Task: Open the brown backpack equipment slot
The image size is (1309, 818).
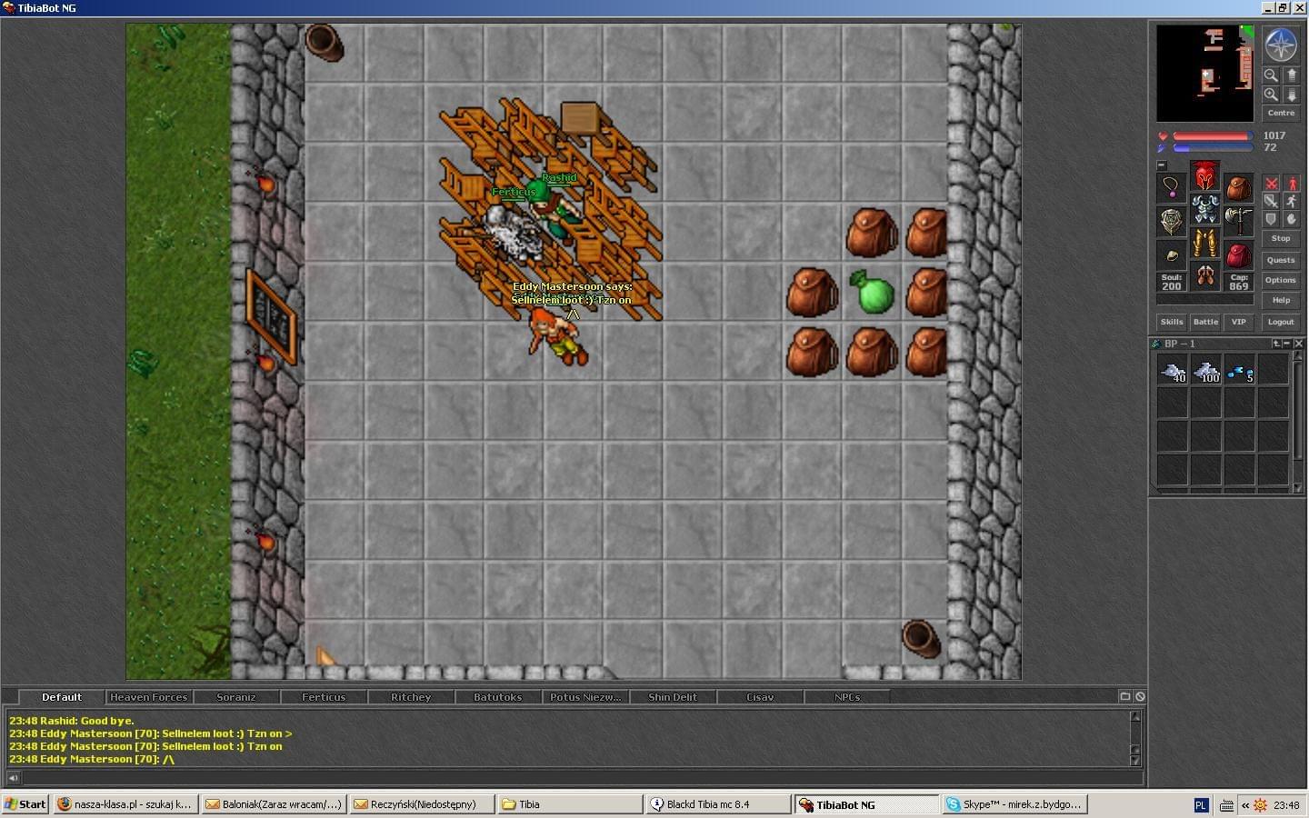Action: [x=1238, y=188]
